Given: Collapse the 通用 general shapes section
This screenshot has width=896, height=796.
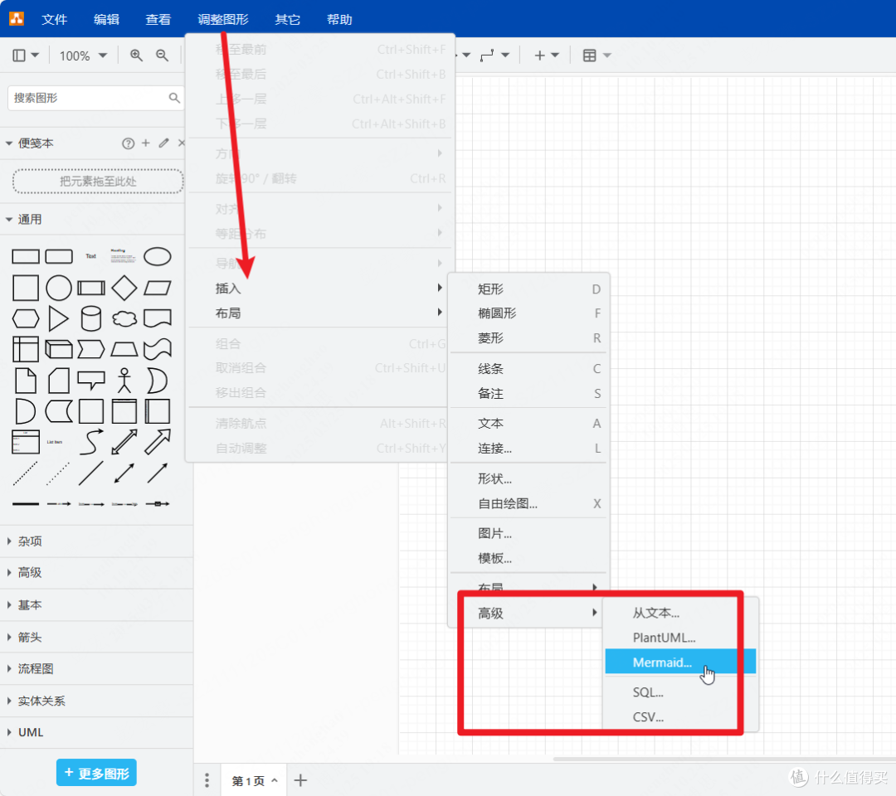Looking at the screenshot, I should point(9,219).
